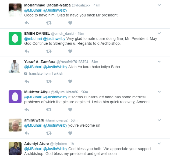Open Adeniyi Atere's profile photo
Viewport: 170px width, 159px height.
point(15,148)
